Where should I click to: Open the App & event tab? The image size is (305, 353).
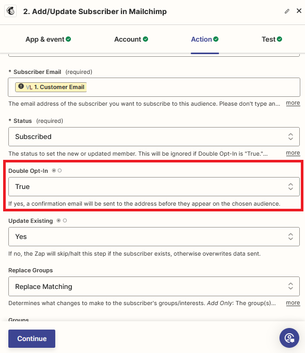pos(48,40)
